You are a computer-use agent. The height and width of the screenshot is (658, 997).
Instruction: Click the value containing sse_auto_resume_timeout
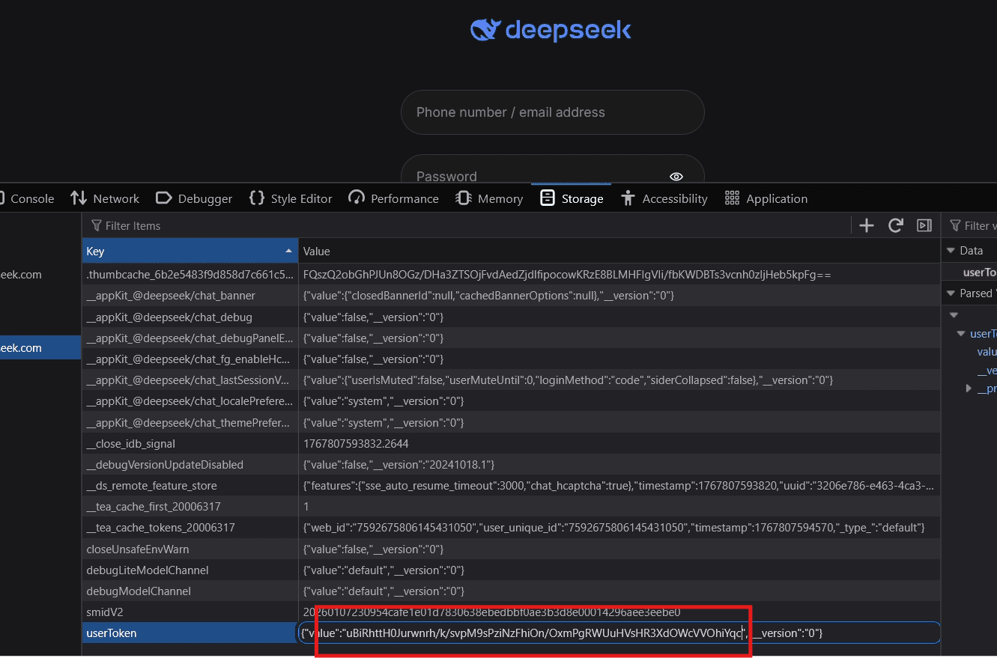[618, 486]
